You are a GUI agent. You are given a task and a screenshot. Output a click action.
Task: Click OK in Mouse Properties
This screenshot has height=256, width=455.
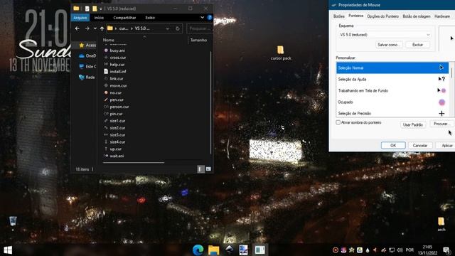[x=393, y=145]
